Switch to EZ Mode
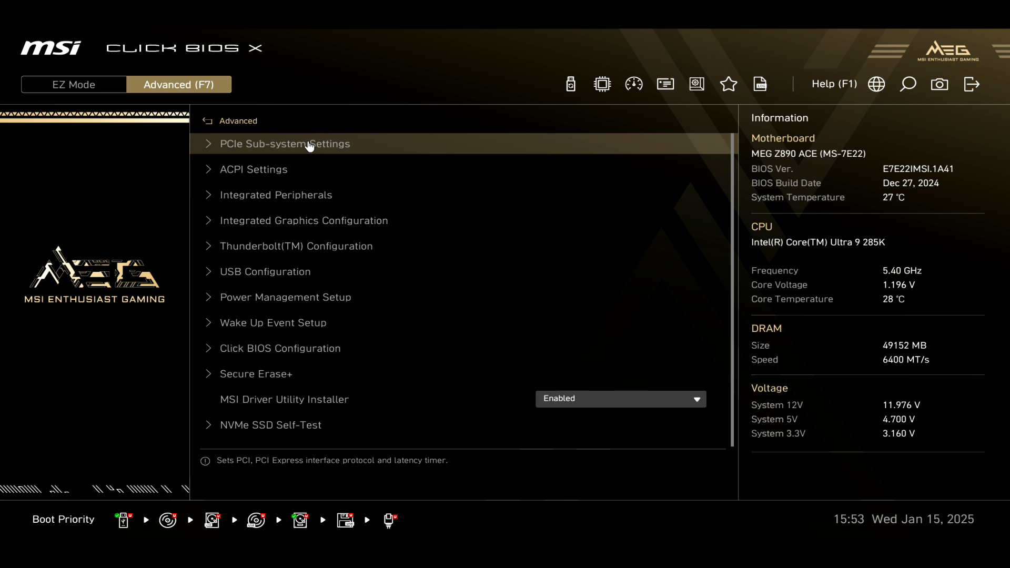 (74, 85)
